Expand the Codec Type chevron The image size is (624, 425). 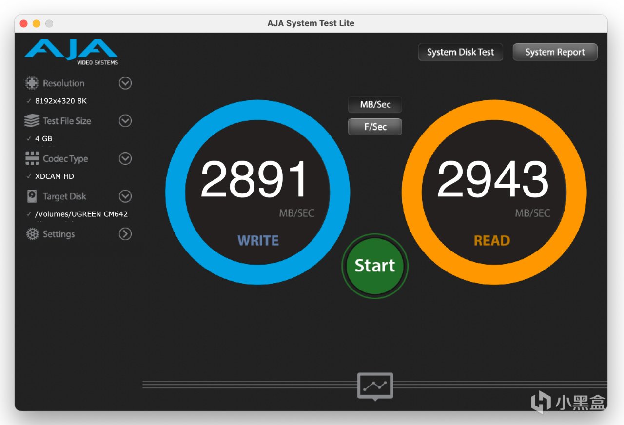tap(125, 158)
